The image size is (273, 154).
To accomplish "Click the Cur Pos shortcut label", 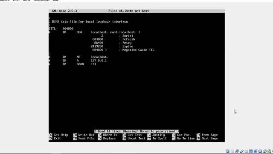I will [183, 135].
